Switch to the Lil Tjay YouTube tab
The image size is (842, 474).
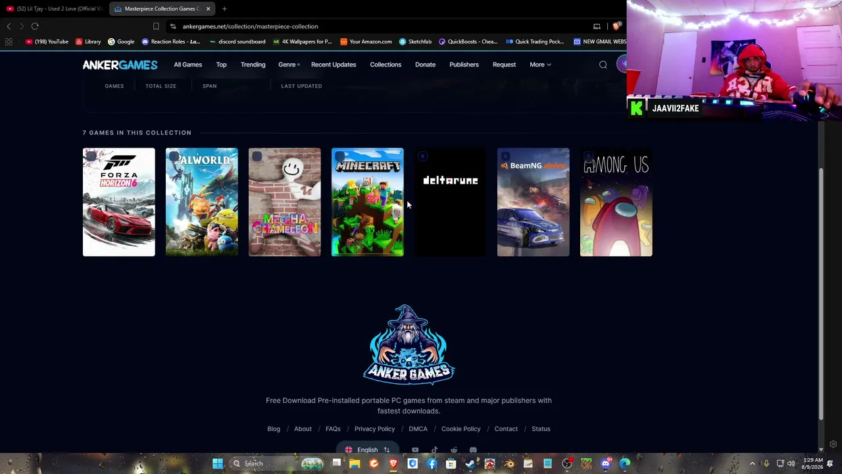coord(54,9)
